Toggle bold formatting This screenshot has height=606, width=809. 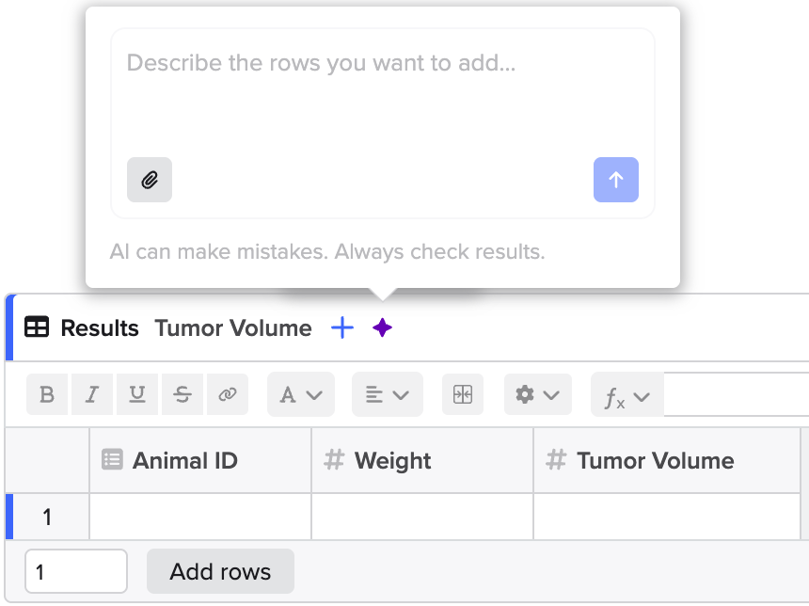[47, 395]
